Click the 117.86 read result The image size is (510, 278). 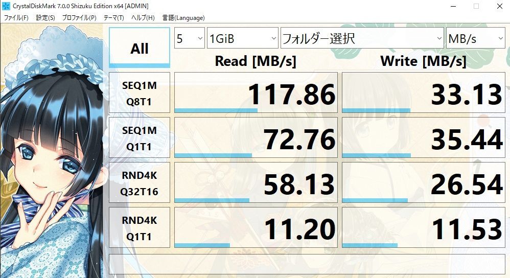coord(256,92)
